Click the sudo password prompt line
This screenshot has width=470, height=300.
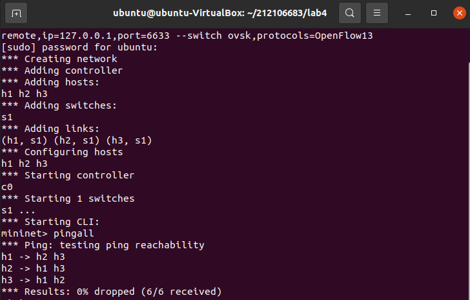(x=79, y=47)
